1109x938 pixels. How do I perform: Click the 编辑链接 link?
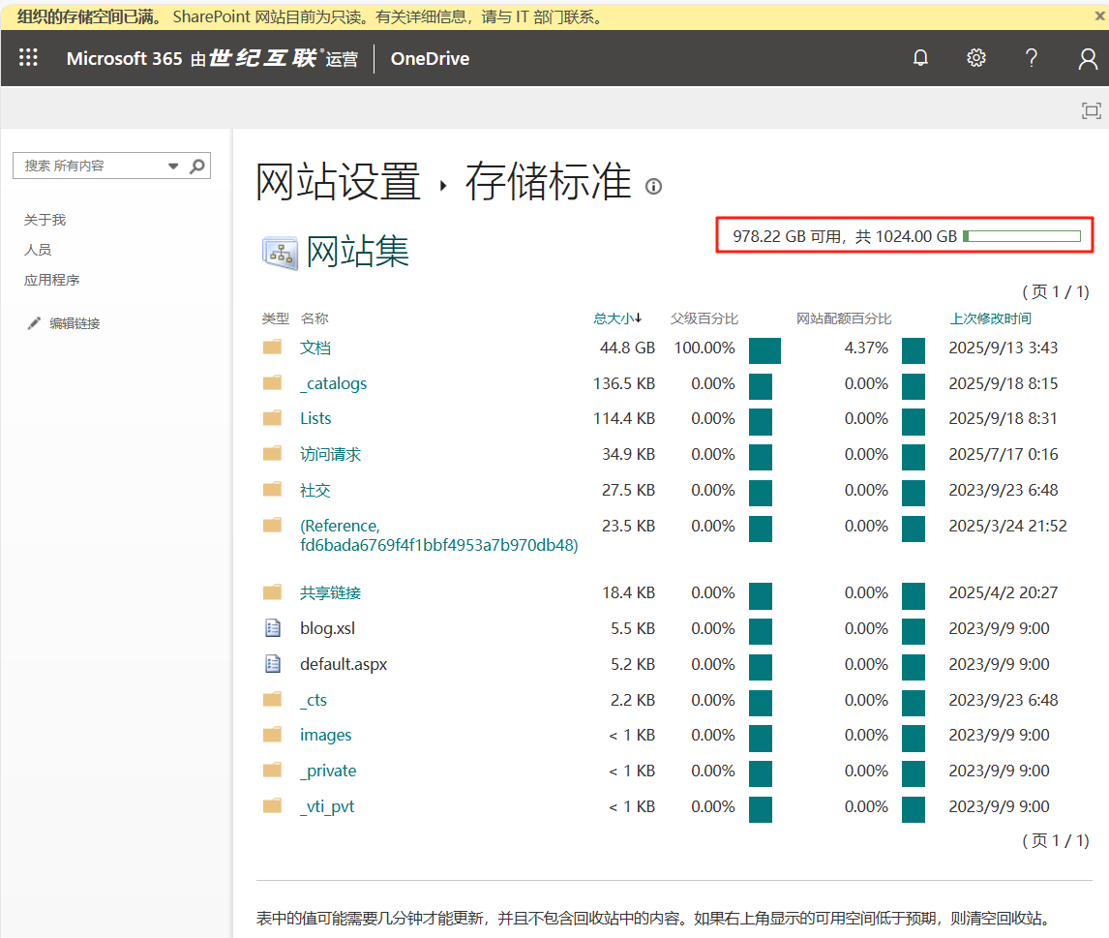[75, 323]
